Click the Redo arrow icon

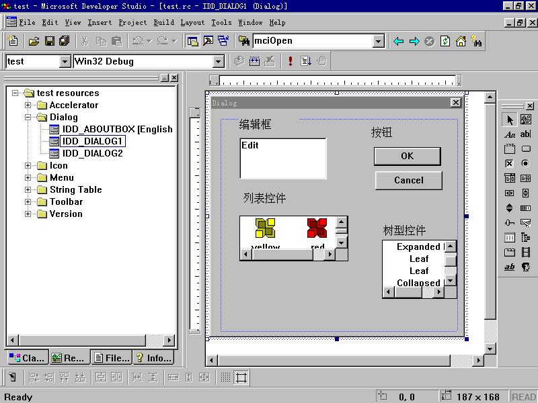click(162, 41)
